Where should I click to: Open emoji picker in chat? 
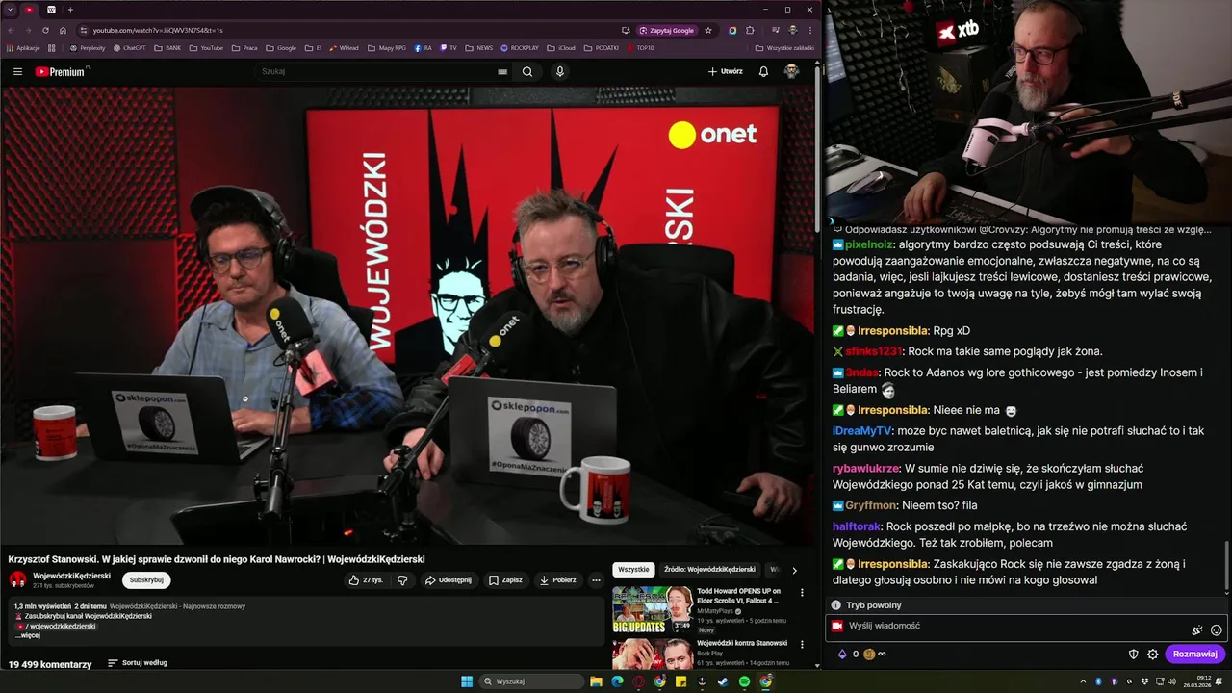[1217, 630]
